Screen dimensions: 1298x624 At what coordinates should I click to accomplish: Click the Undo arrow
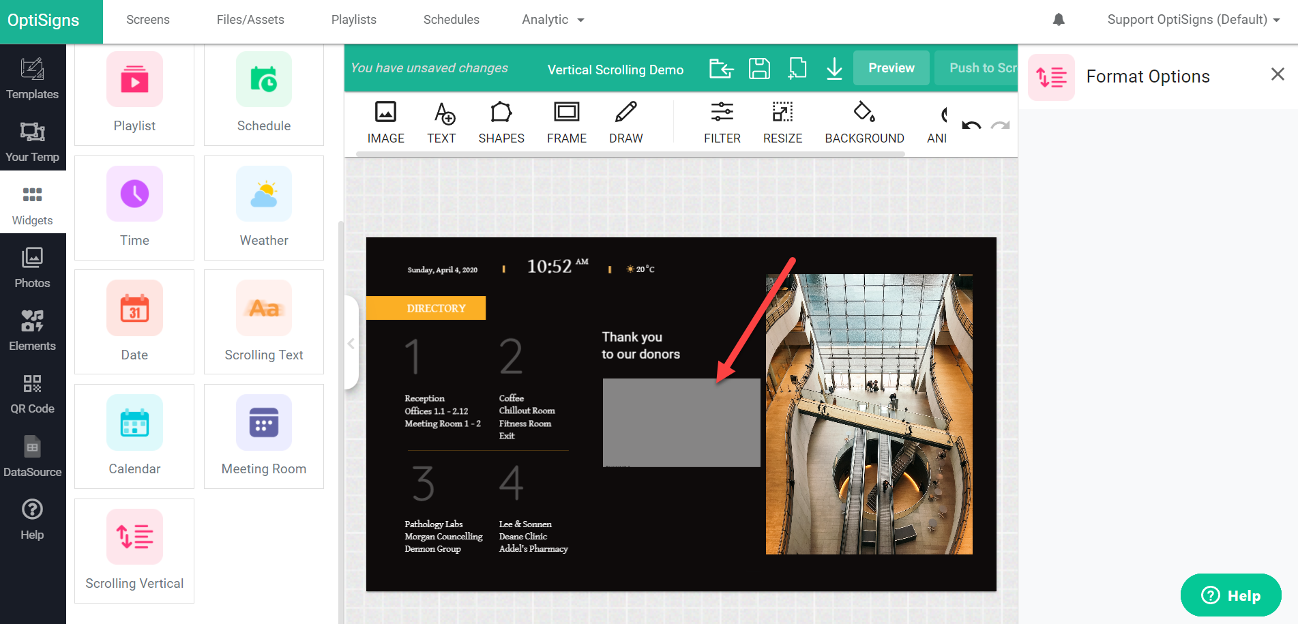click(971, 125)
